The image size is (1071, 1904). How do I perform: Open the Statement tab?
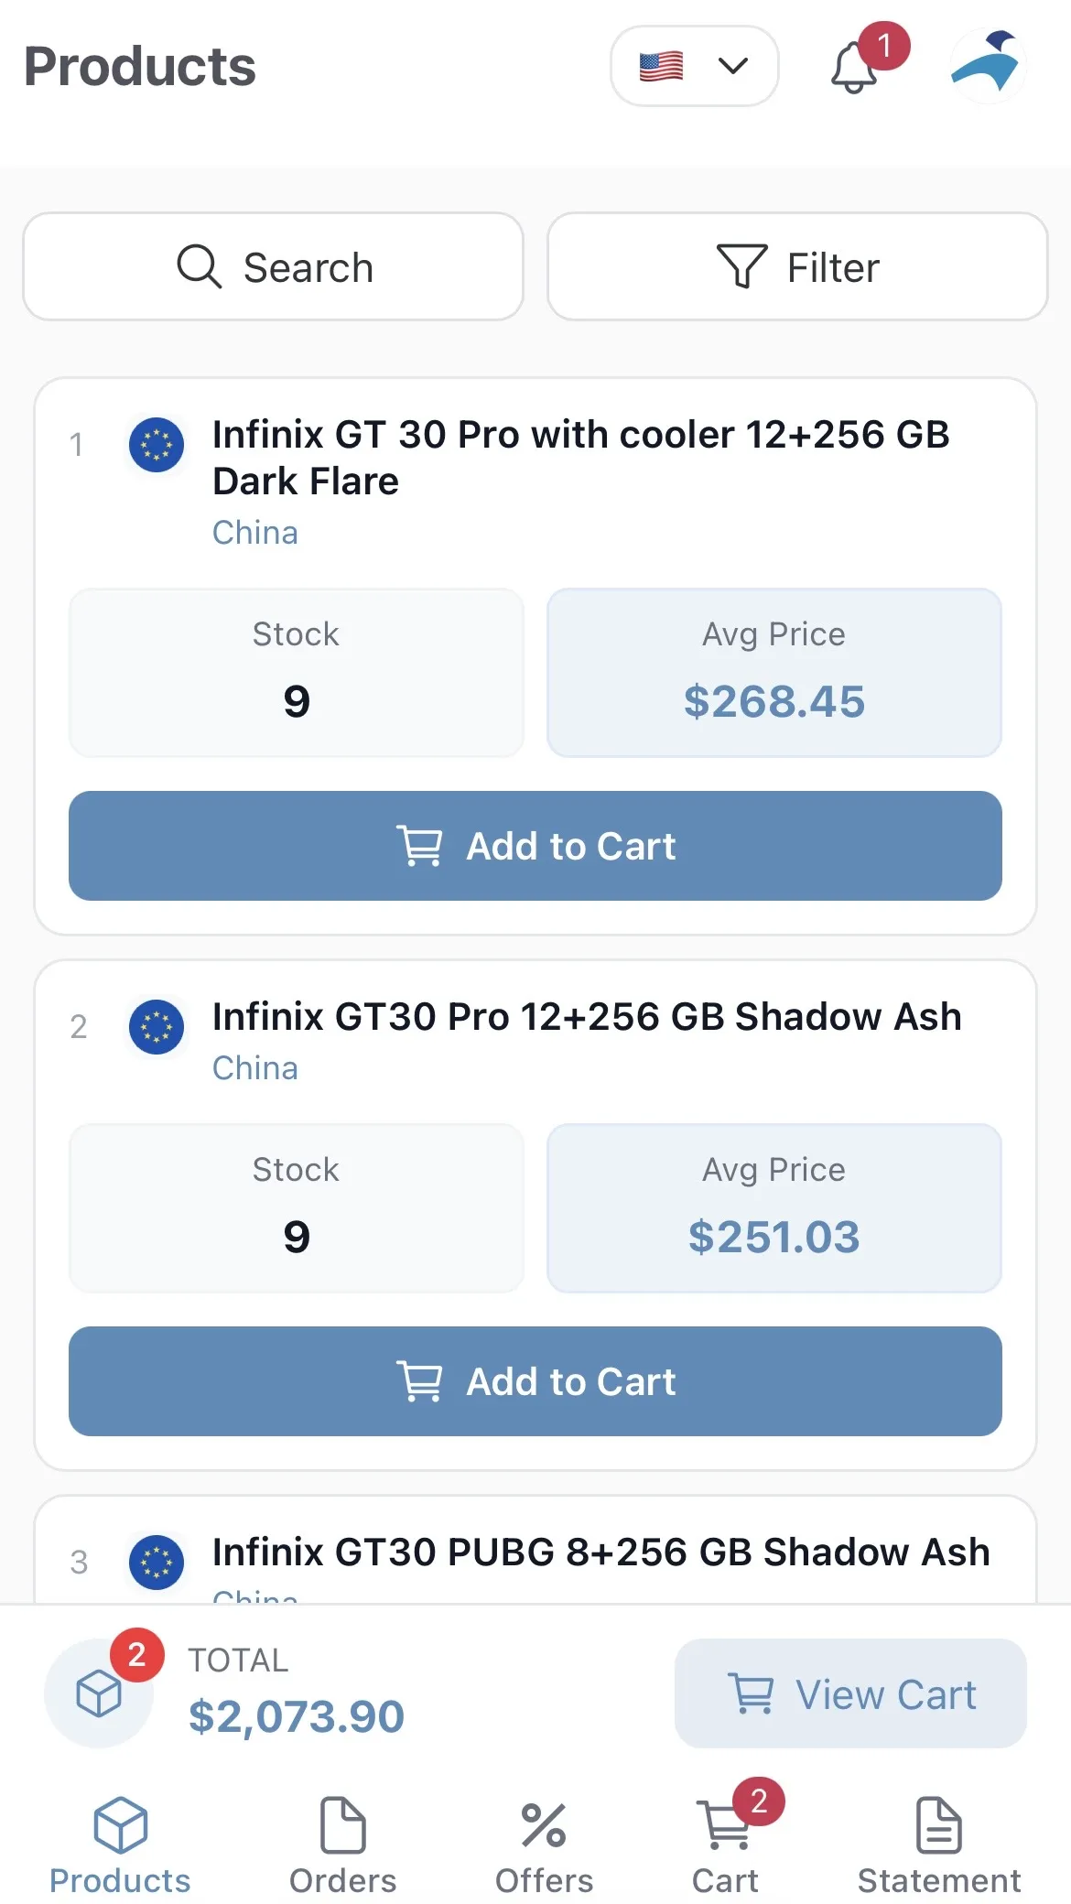coord(938,1844)
